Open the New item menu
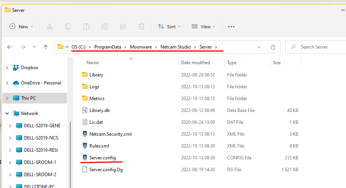This screenshot has width=346, height=188. tap(21, 27)
